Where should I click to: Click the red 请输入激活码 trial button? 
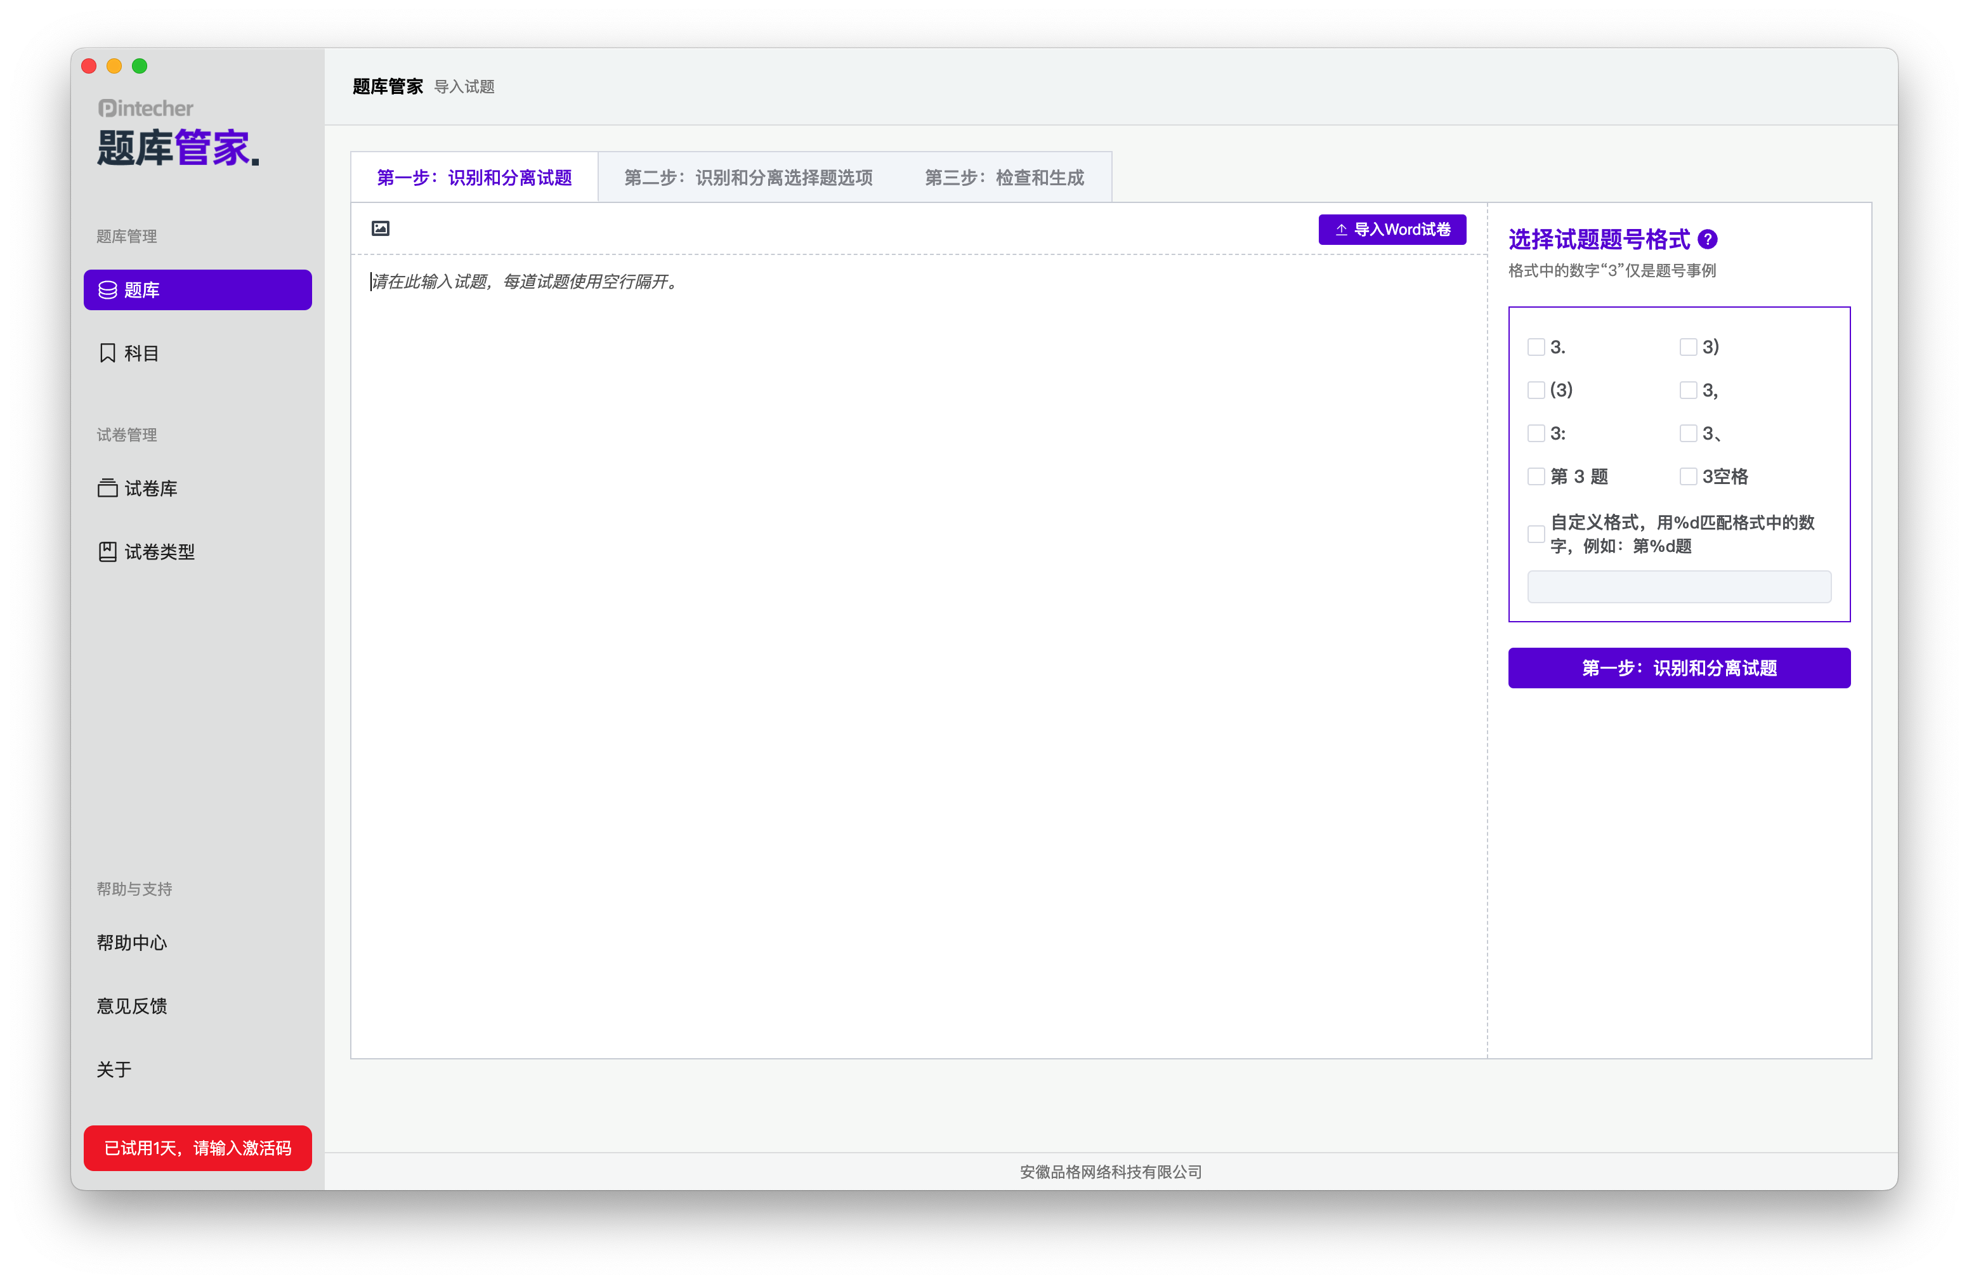(198, 1148)
